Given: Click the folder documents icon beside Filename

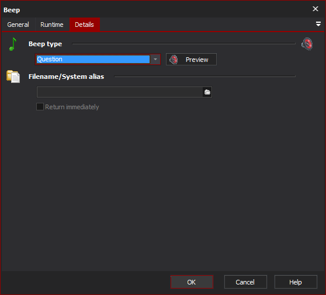Looking at the screenshot, I should pos(13,77).
